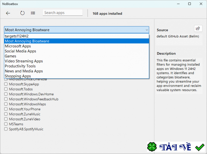
Task: Select the Microsoft.YourPhone checkbox
Action: [x=6, y=109]
